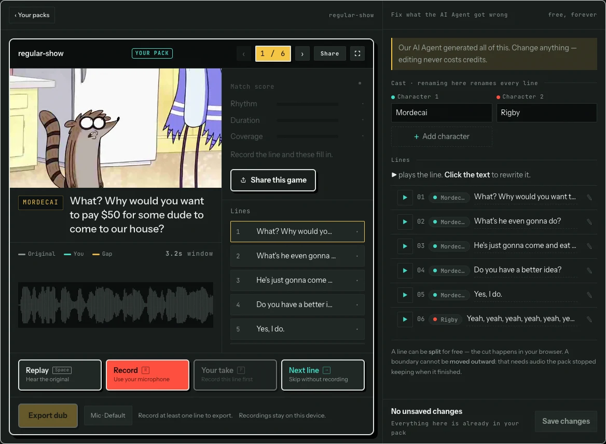This screenshot has width=606, height=444.
Task: Skip ahead with the Next line button
Action: [323, 375]
